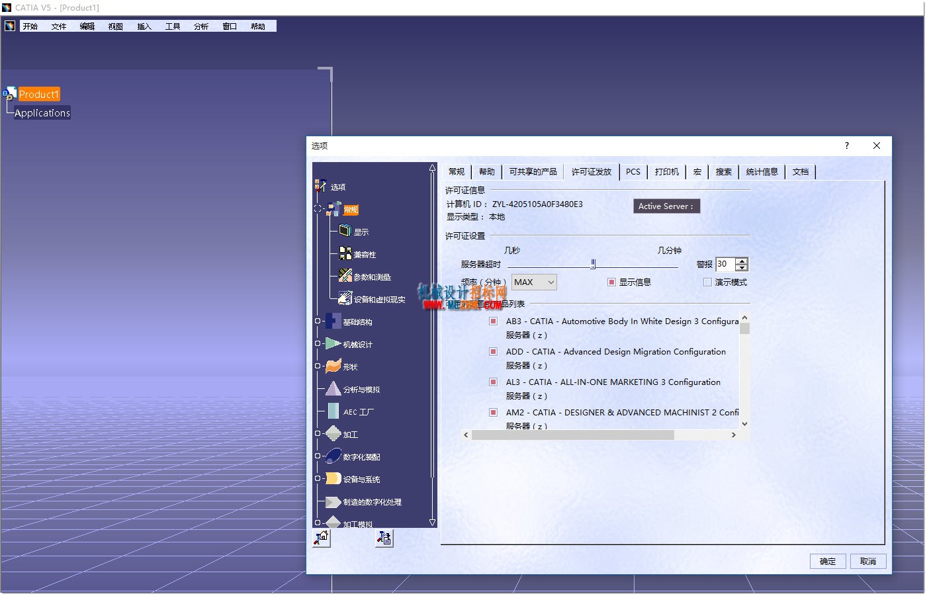Click the Product1 node icon in the tree
This screenshot has width=927, height=596.
tap(10, 94)
